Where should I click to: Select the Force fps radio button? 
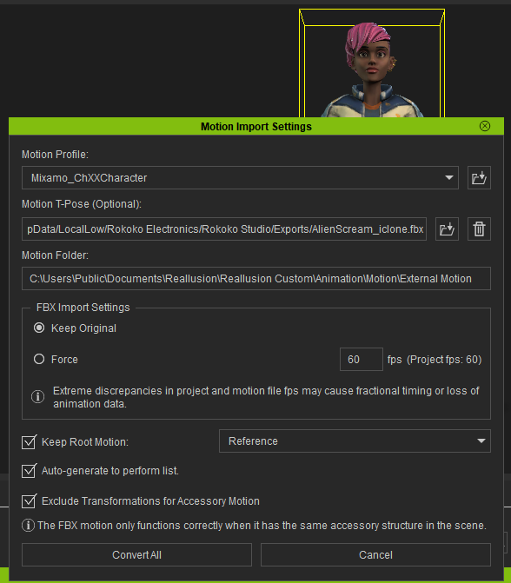pyautogui.click(x=39, y=359)
